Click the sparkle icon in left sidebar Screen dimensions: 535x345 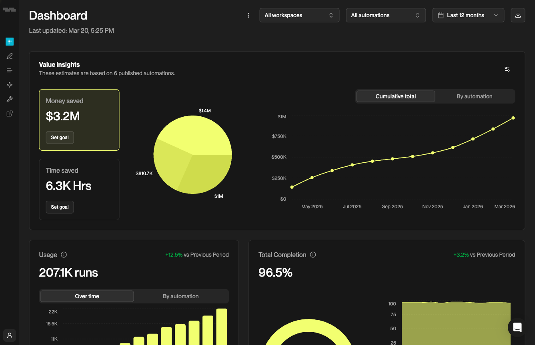10,85
